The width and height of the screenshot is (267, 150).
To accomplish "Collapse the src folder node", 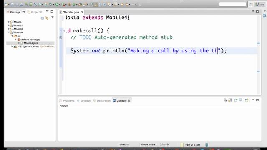I will pos(12,36).
